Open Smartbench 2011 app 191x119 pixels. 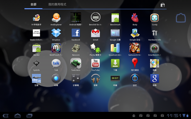coord(155,48)
